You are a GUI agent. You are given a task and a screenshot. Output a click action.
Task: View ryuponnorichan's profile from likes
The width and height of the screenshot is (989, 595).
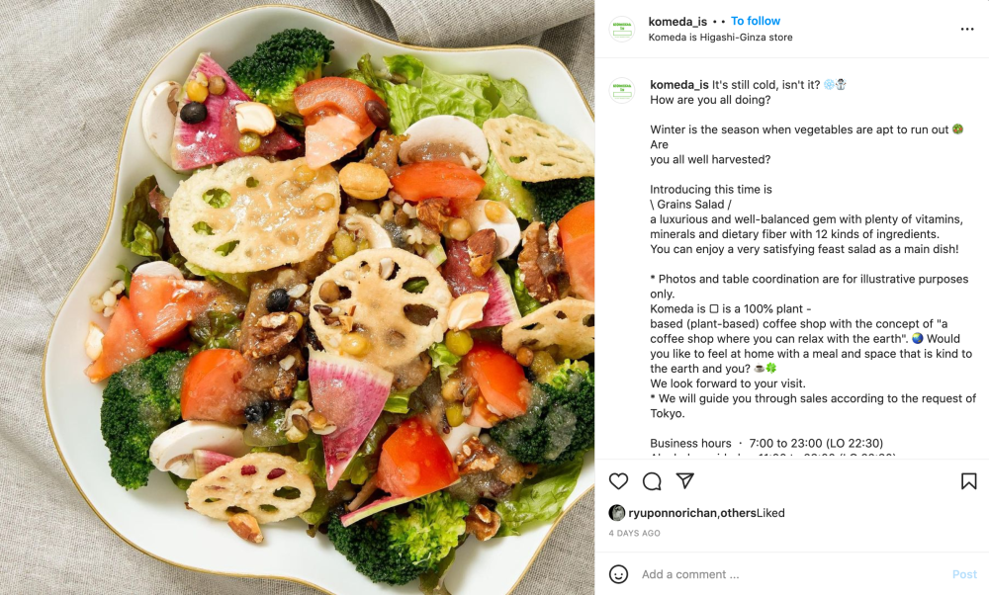point(673,513)
